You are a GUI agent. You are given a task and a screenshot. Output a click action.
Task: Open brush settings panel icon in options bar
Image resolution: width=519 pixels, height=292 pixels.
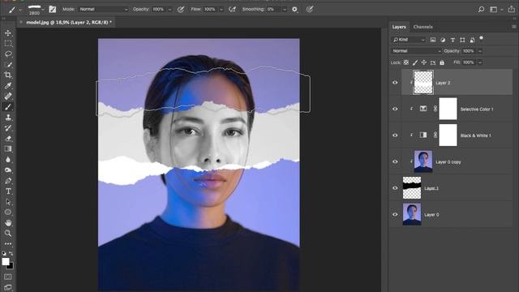52,9
